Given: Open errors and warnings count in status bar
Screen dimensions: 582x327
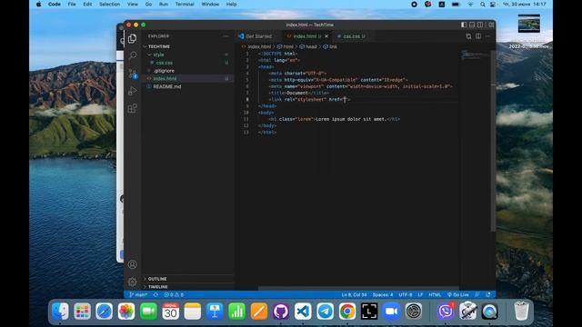Looking at the screenshot, I should (174, 294).
